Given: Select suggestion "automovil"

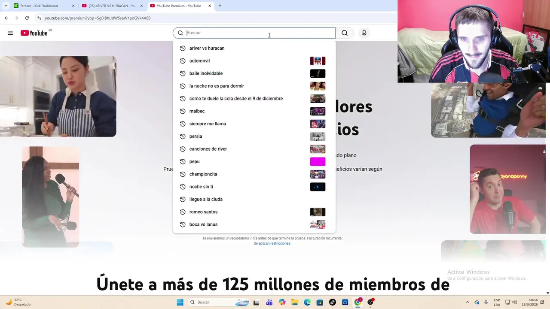Looking at the screenshot, I should point(254,61).
